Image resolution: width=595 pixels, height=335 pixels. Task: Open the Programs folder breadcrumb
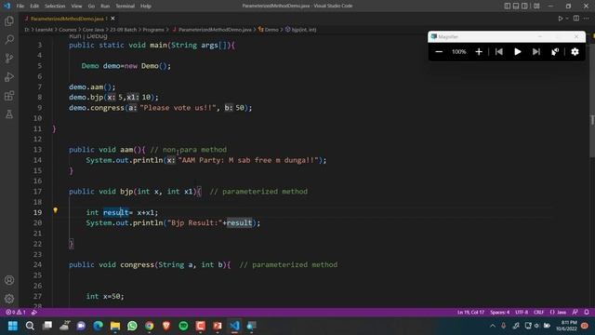tap(153, 29)
